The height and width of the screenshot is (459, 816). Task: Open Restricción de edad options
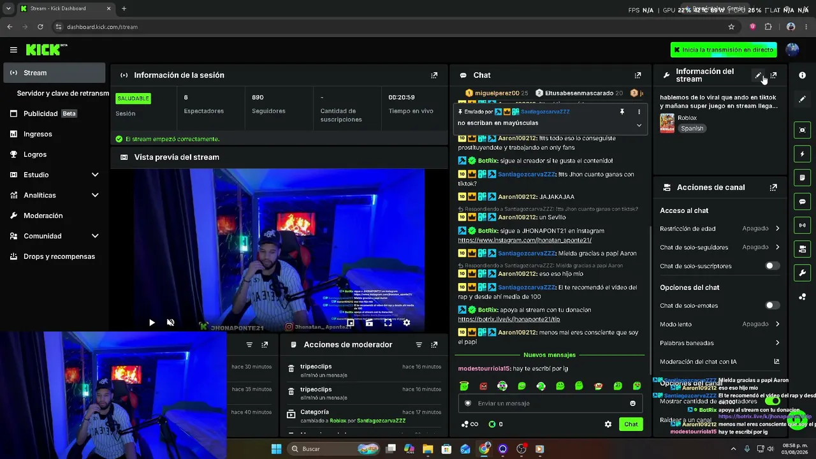pyautogui.click(x=720, y=228)
